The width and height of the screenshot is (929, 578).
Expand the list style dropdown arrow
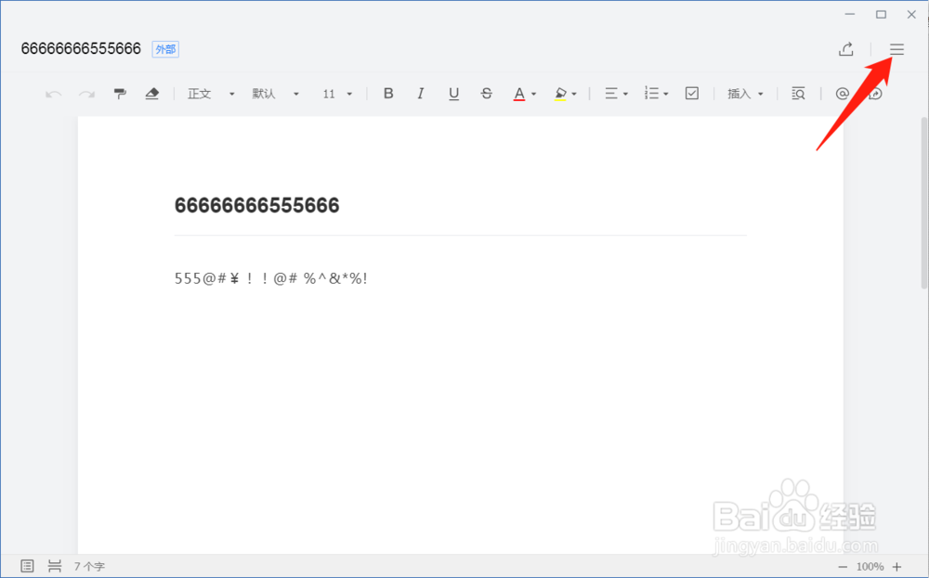[x=666, y=94]
